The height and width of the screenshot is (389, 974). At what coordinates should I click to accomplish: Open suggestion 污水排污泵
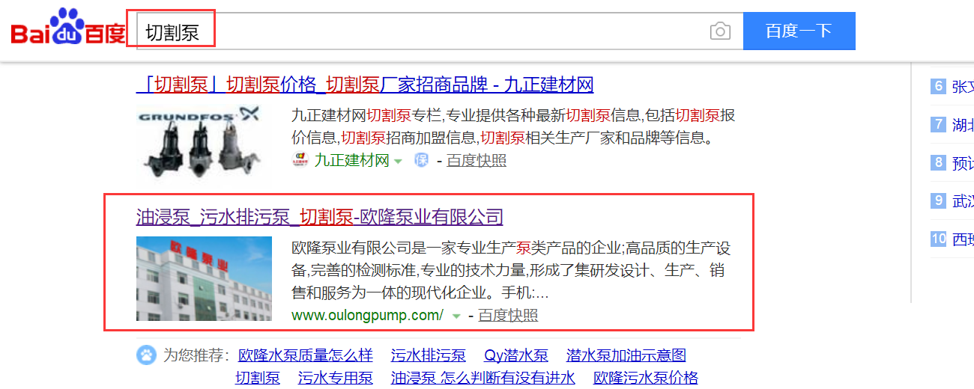coord(429,355)
